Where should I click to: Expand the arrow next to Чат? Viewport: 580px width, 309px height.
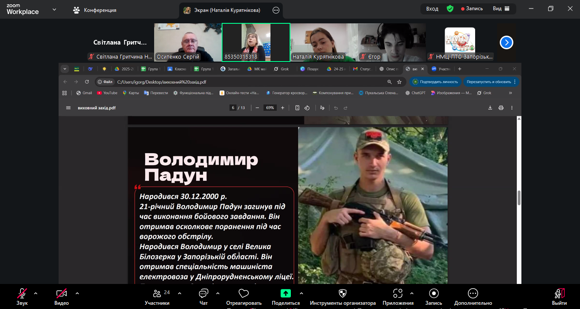pos(218,293)
